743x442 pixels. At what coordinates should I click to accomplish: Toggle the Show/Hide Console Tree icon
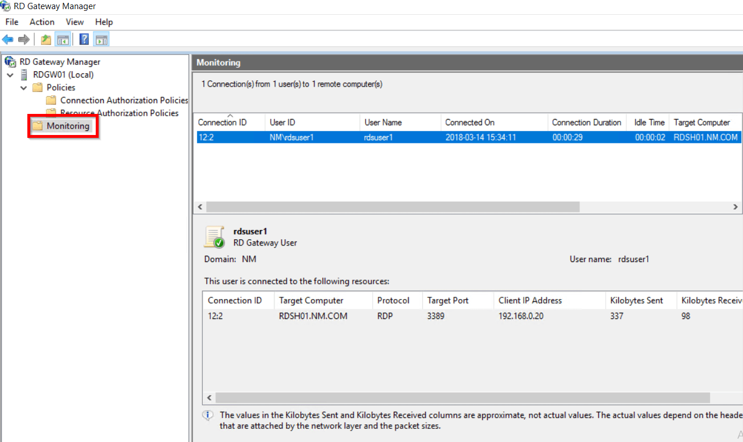tap(63, 39)
